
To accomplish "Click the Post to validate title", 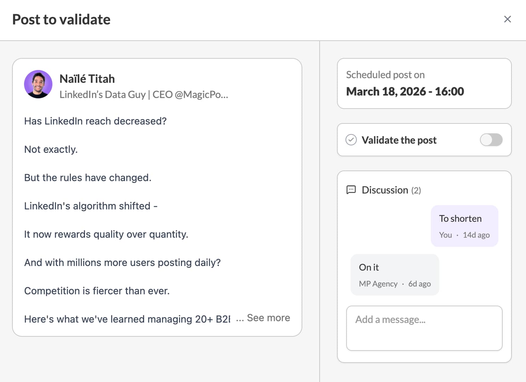I will (61, 19).
